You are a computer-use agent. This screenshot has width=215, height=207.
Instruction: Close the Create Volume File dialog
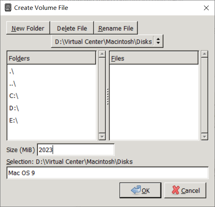tap(206, 8)
